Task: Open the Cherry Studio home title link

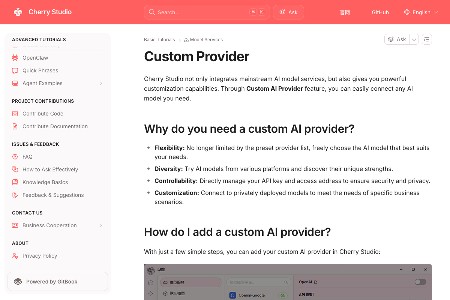Action: coord(50,12)
